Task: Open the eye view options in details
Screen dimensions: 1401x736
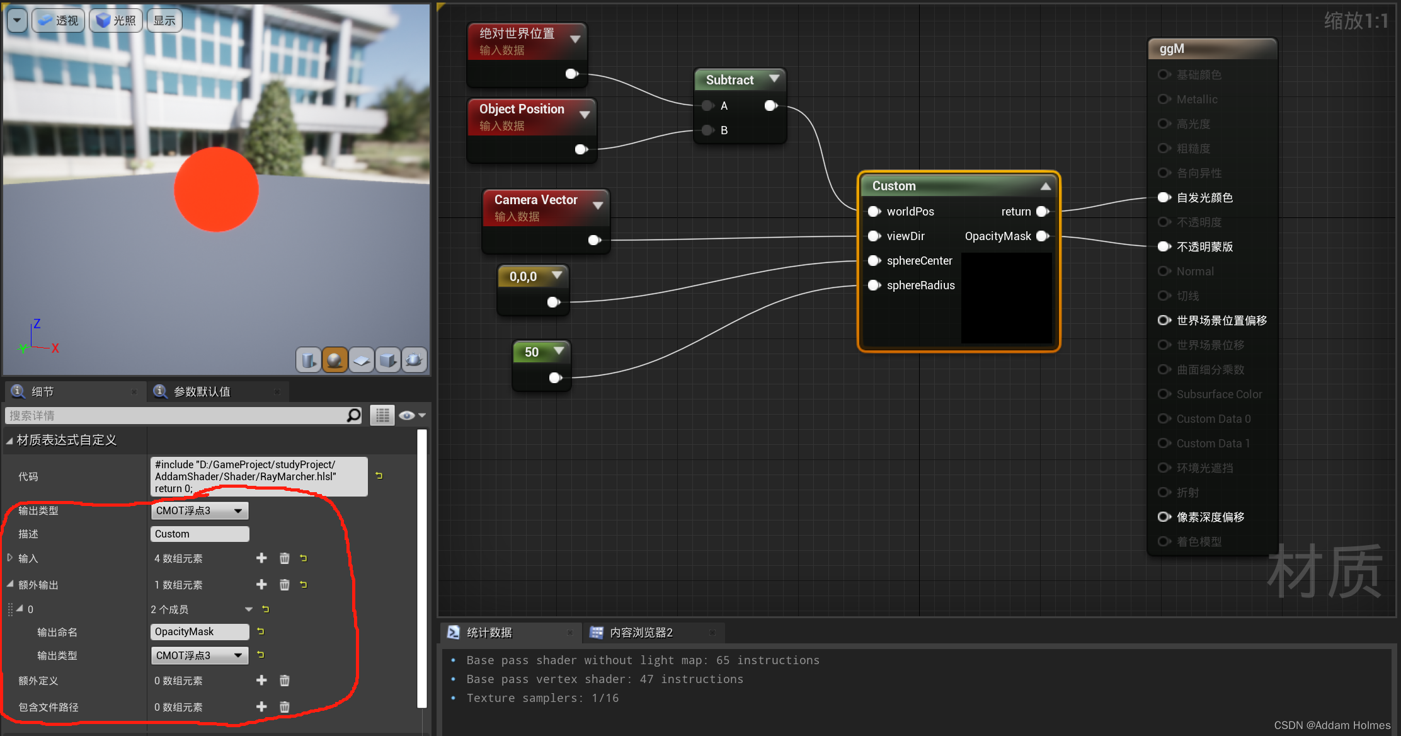Action: tap(412, 415)
